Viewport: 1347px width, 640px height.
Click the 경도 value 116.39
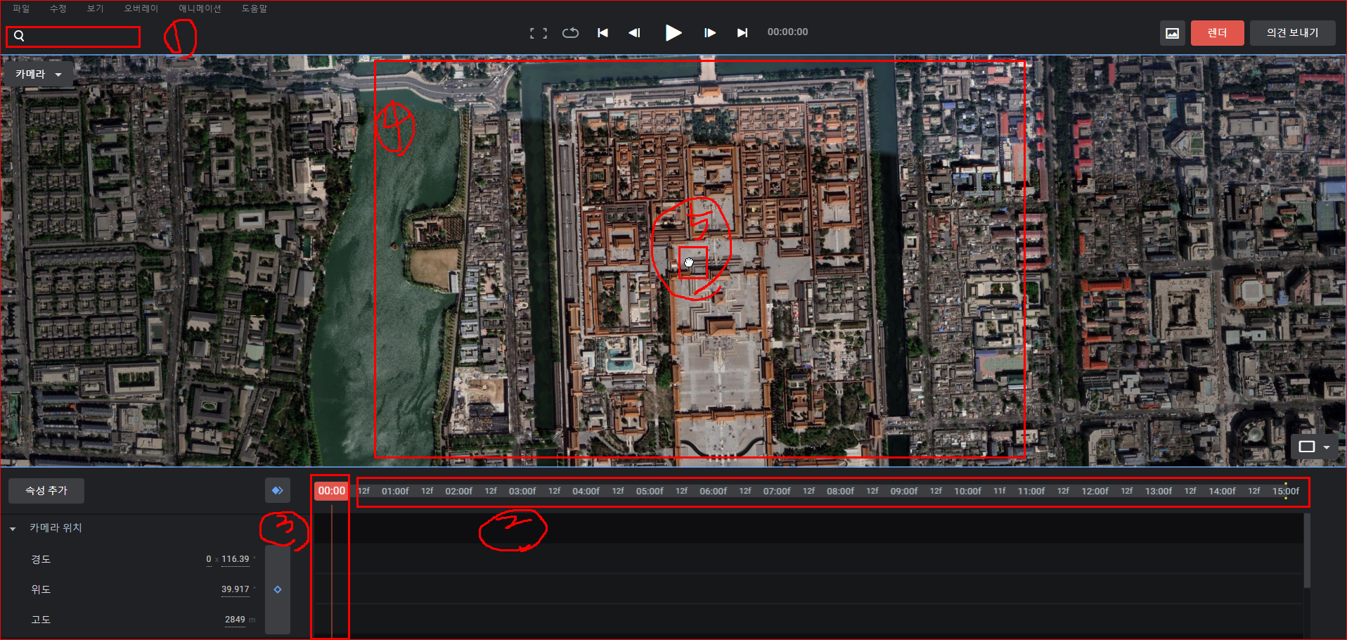click(x=236, y=559)
